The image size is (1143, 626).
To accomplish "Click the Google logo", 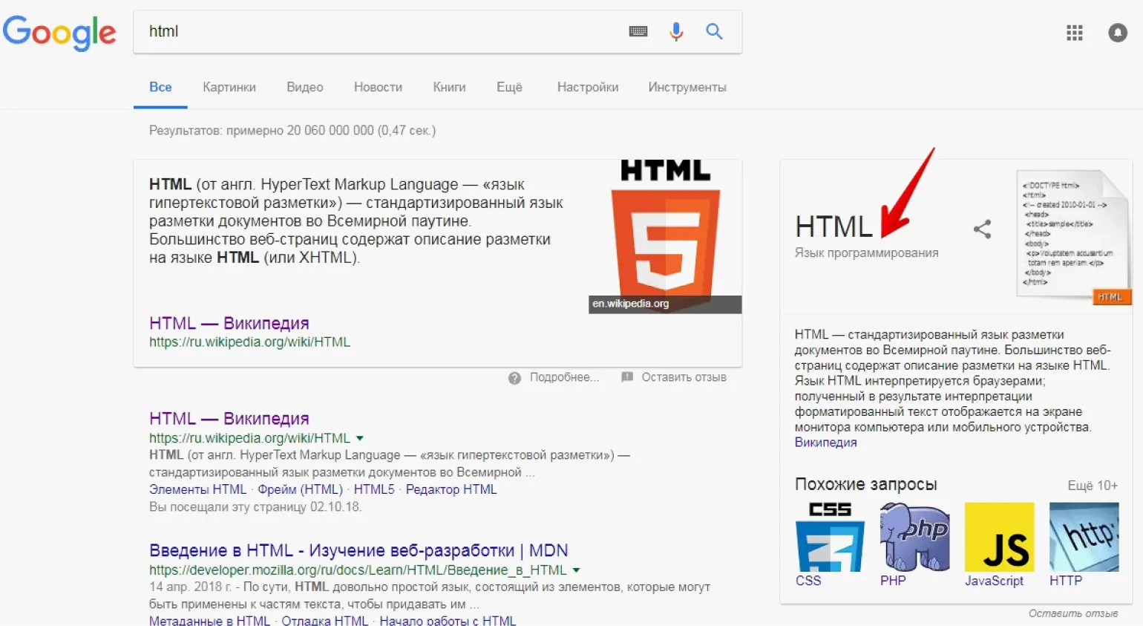I will [x=59, y=32].
